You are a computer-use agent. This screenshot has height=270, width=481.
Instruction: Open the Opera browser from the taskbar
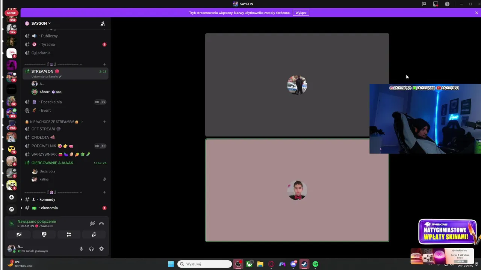pos(271,264)
